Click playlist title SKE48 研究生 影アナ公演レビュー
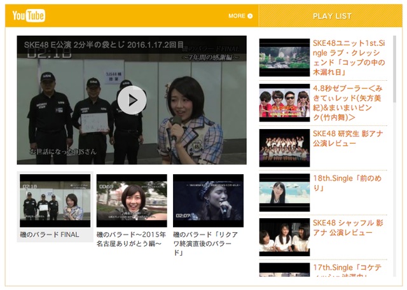This screenshot has width=407, height=290. [348, 139]
